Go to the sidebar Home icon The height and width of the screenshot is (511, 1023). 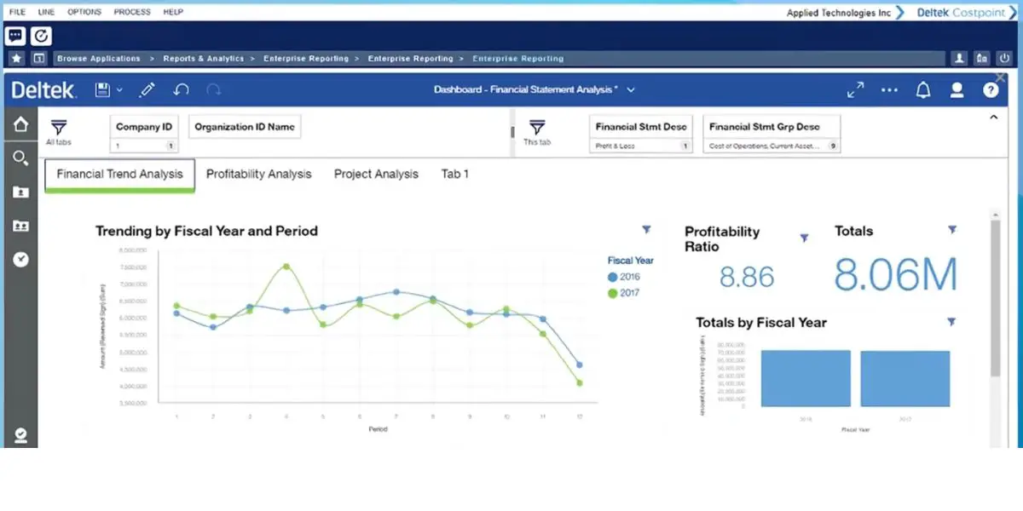(x=20, y=124)
